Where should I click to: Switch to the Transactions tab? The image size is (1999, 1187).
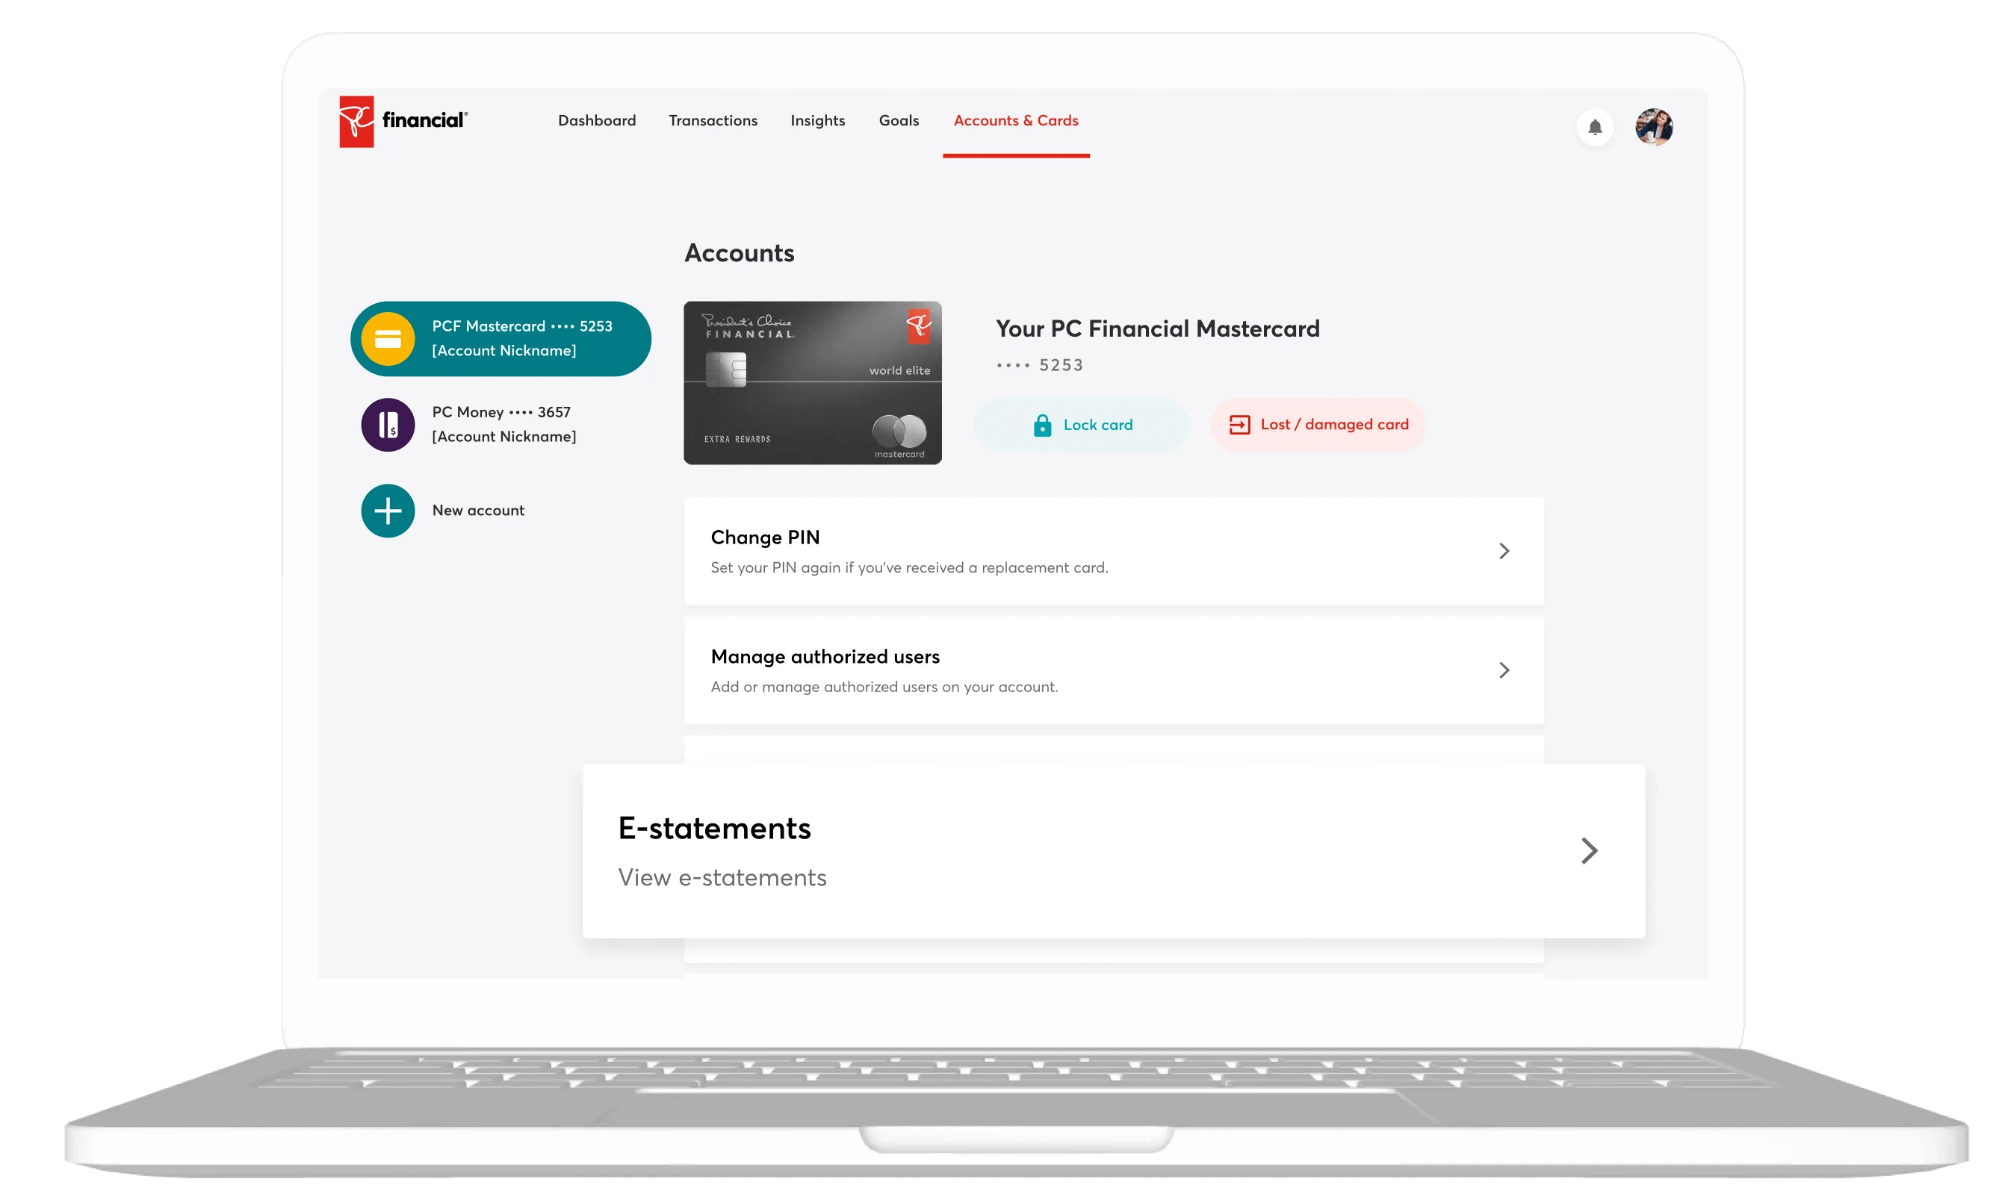(713, 121)
